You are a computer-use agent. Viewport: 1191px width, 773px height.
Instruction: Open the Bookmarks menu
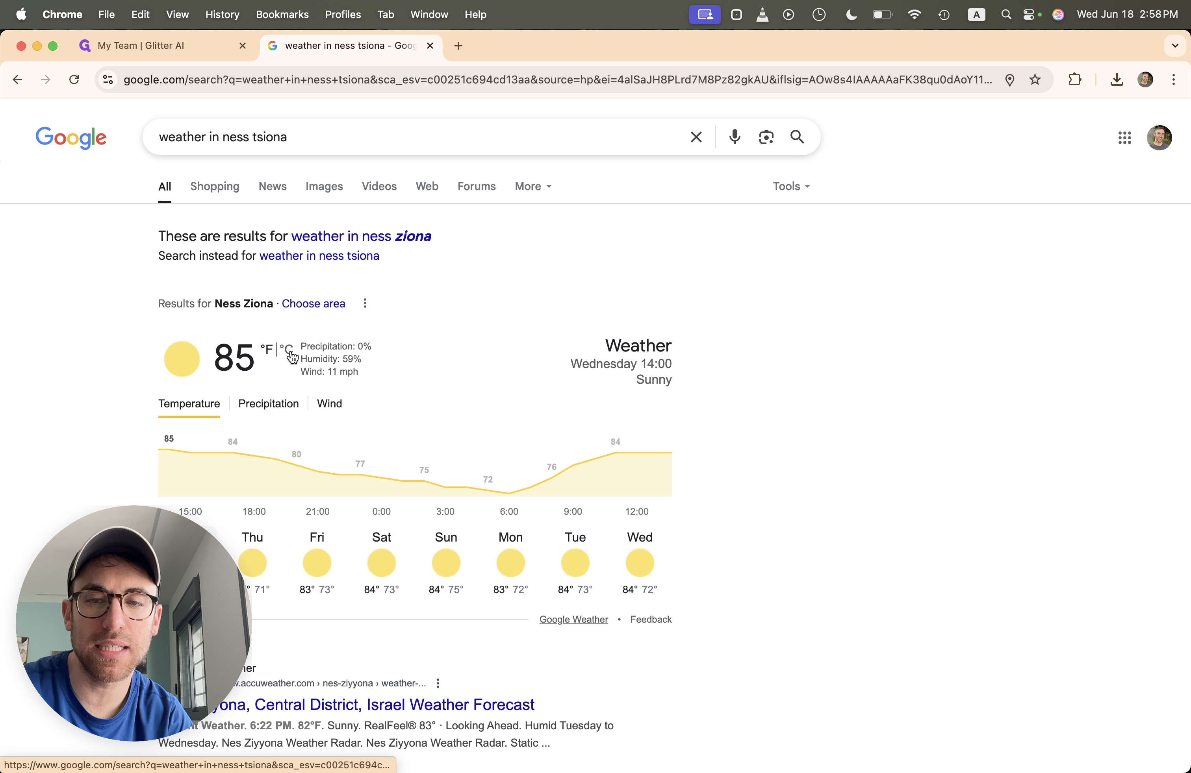282,15
